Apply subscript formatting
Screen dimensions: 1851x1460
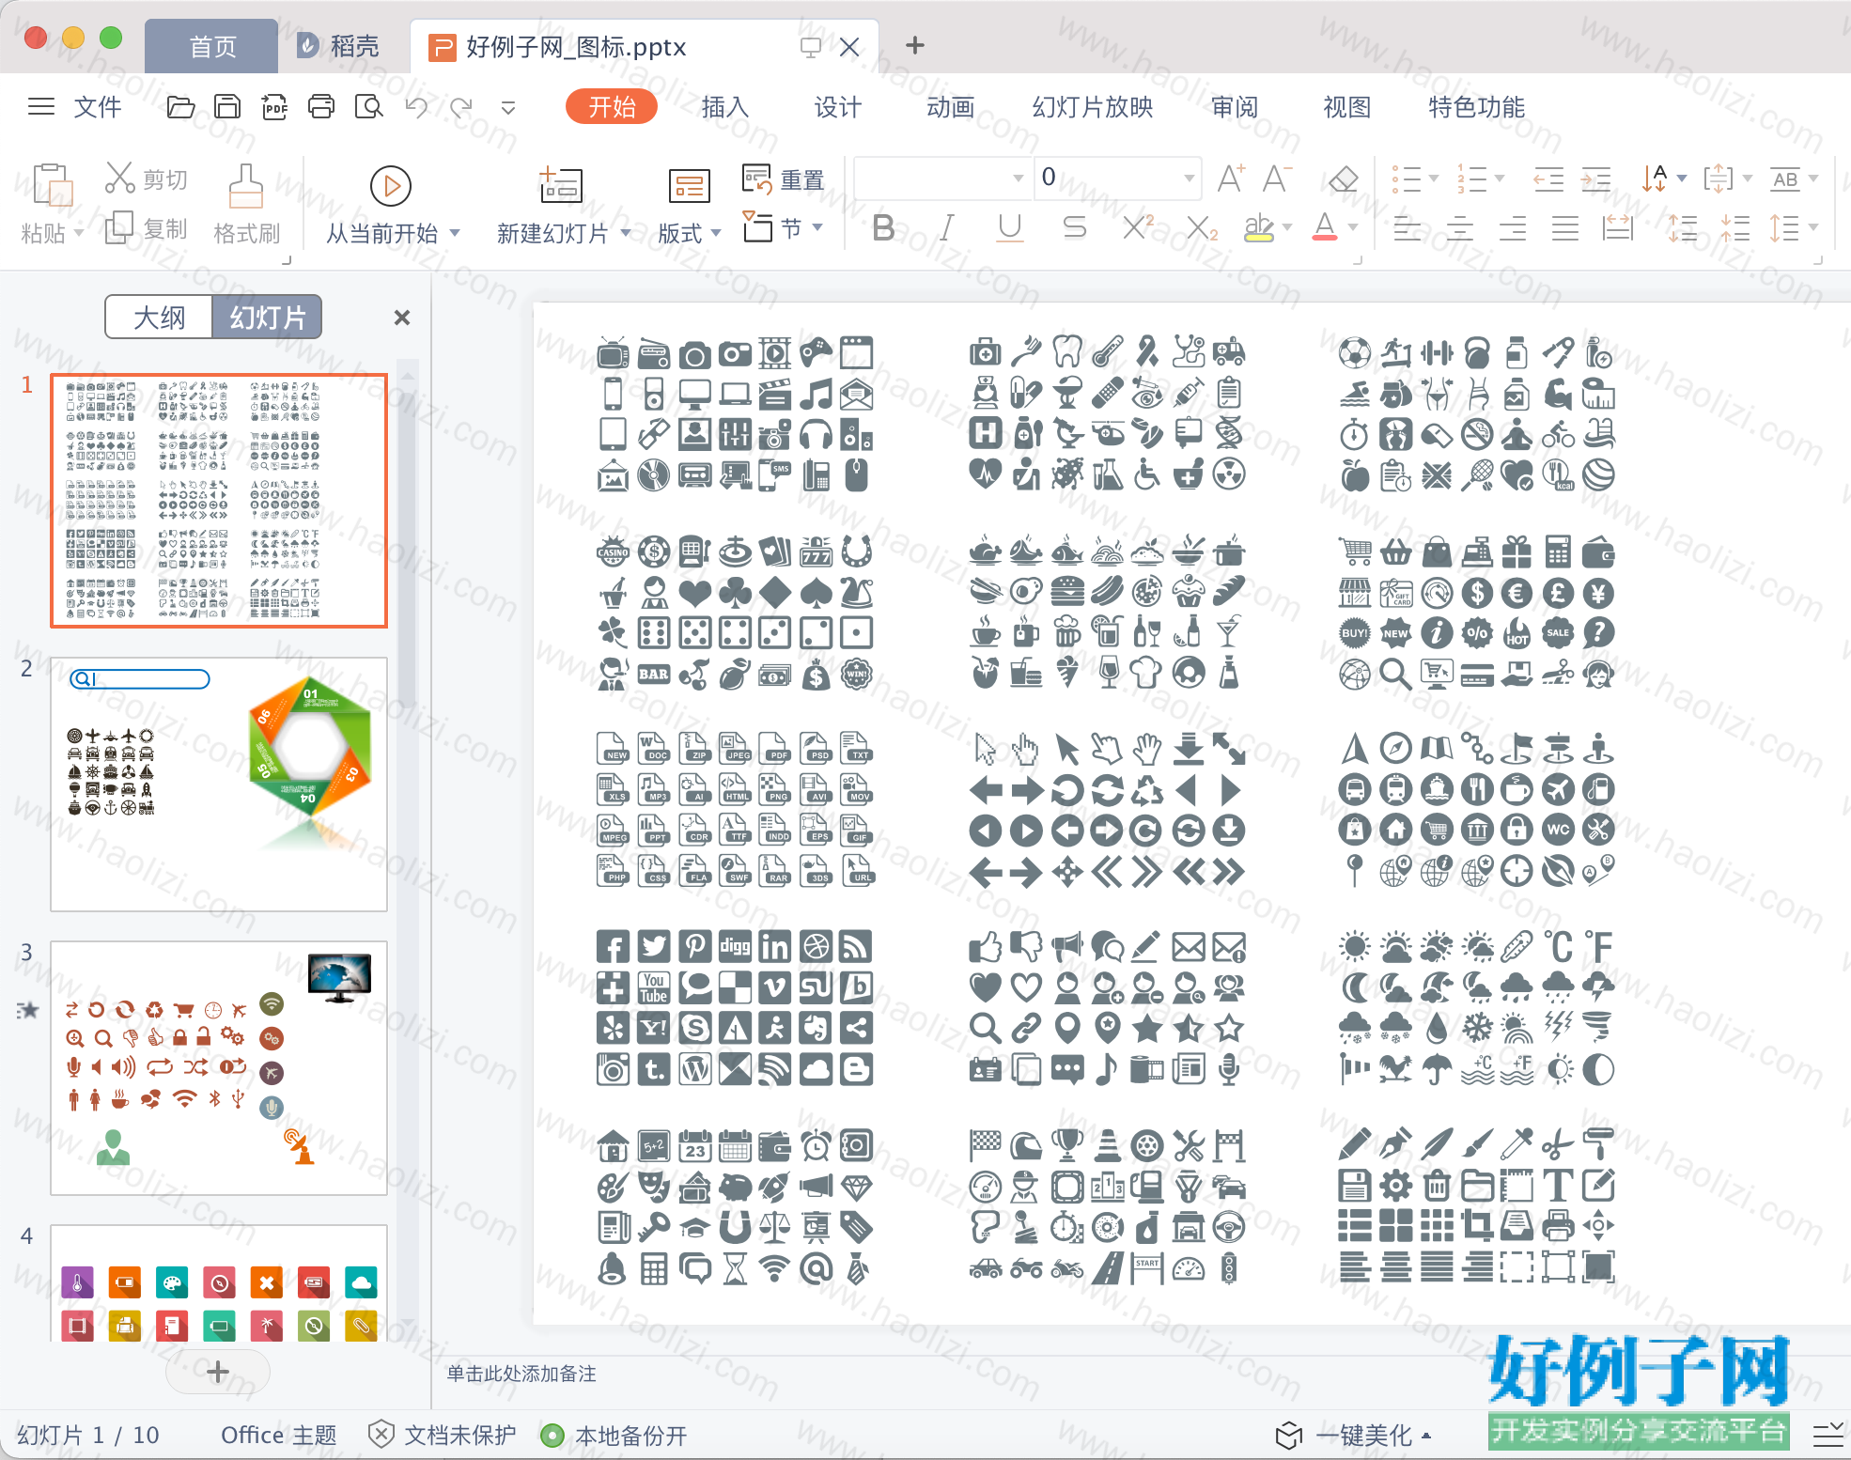[1202, 227]
